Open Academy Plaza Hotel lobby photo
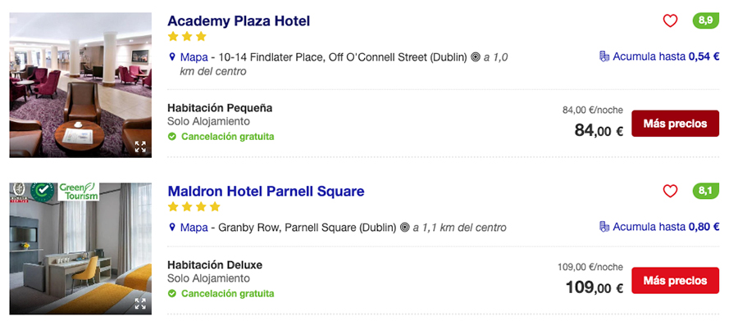The height and width of the screenshot is (325, 738). click(80, 85)
